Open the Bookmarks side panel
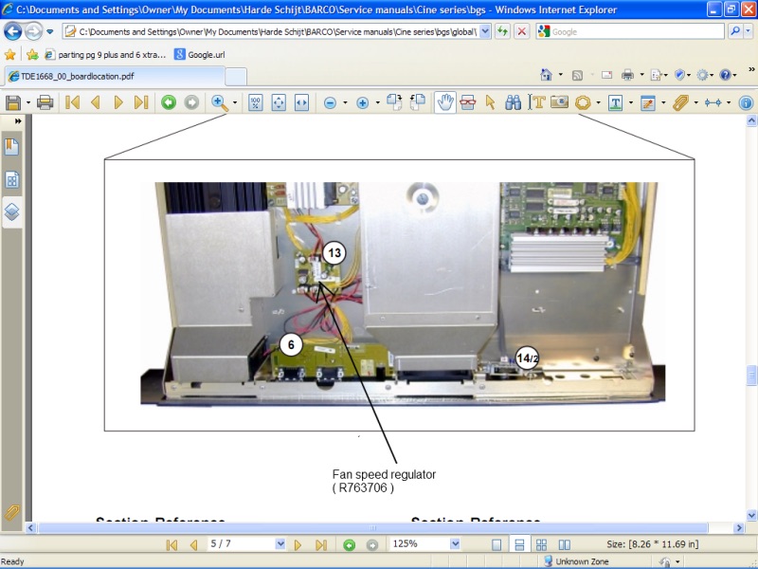 [12, 147]
